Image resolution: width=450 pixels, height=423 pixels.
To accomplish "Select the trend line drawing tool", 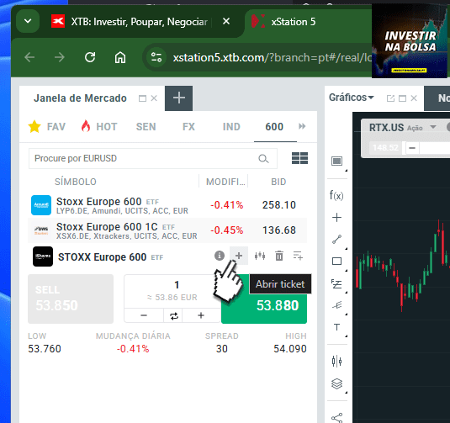I will [336, 239].
